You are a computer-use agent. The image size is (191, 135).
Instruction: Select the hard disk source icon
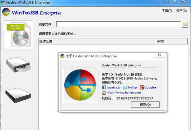coord(18,95)
